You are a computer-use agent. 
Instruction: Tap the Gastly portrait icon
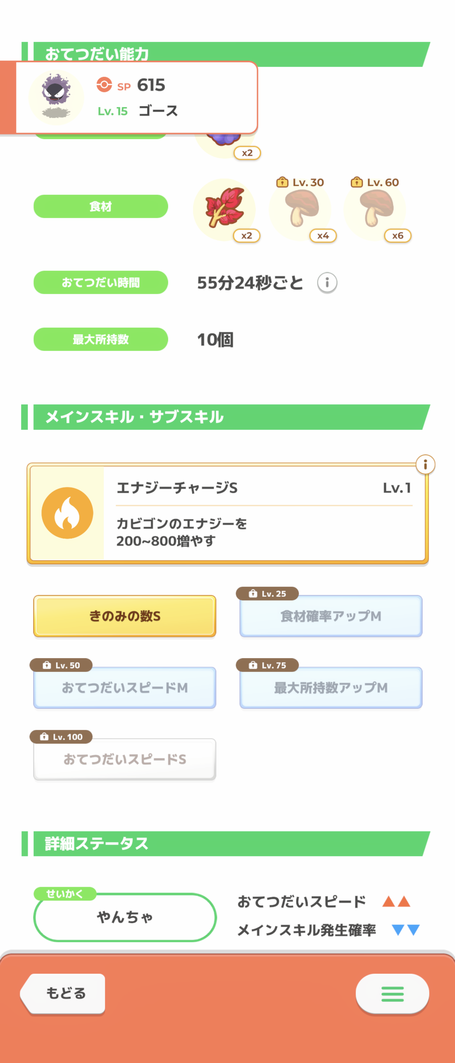[56, 97]
